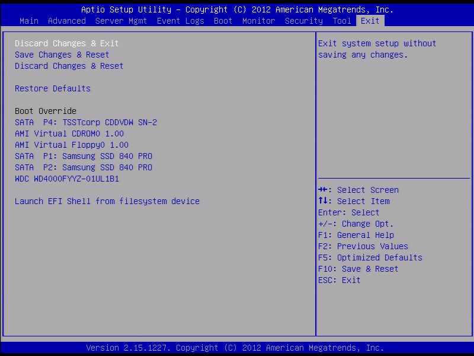The image size is (474, 356).
Task: Click the Boot Override heading
Action: point(46,111)
